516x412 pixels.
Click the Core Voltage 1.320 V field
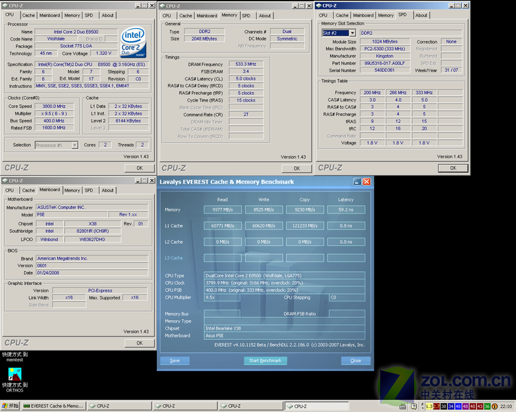[104, 54]
